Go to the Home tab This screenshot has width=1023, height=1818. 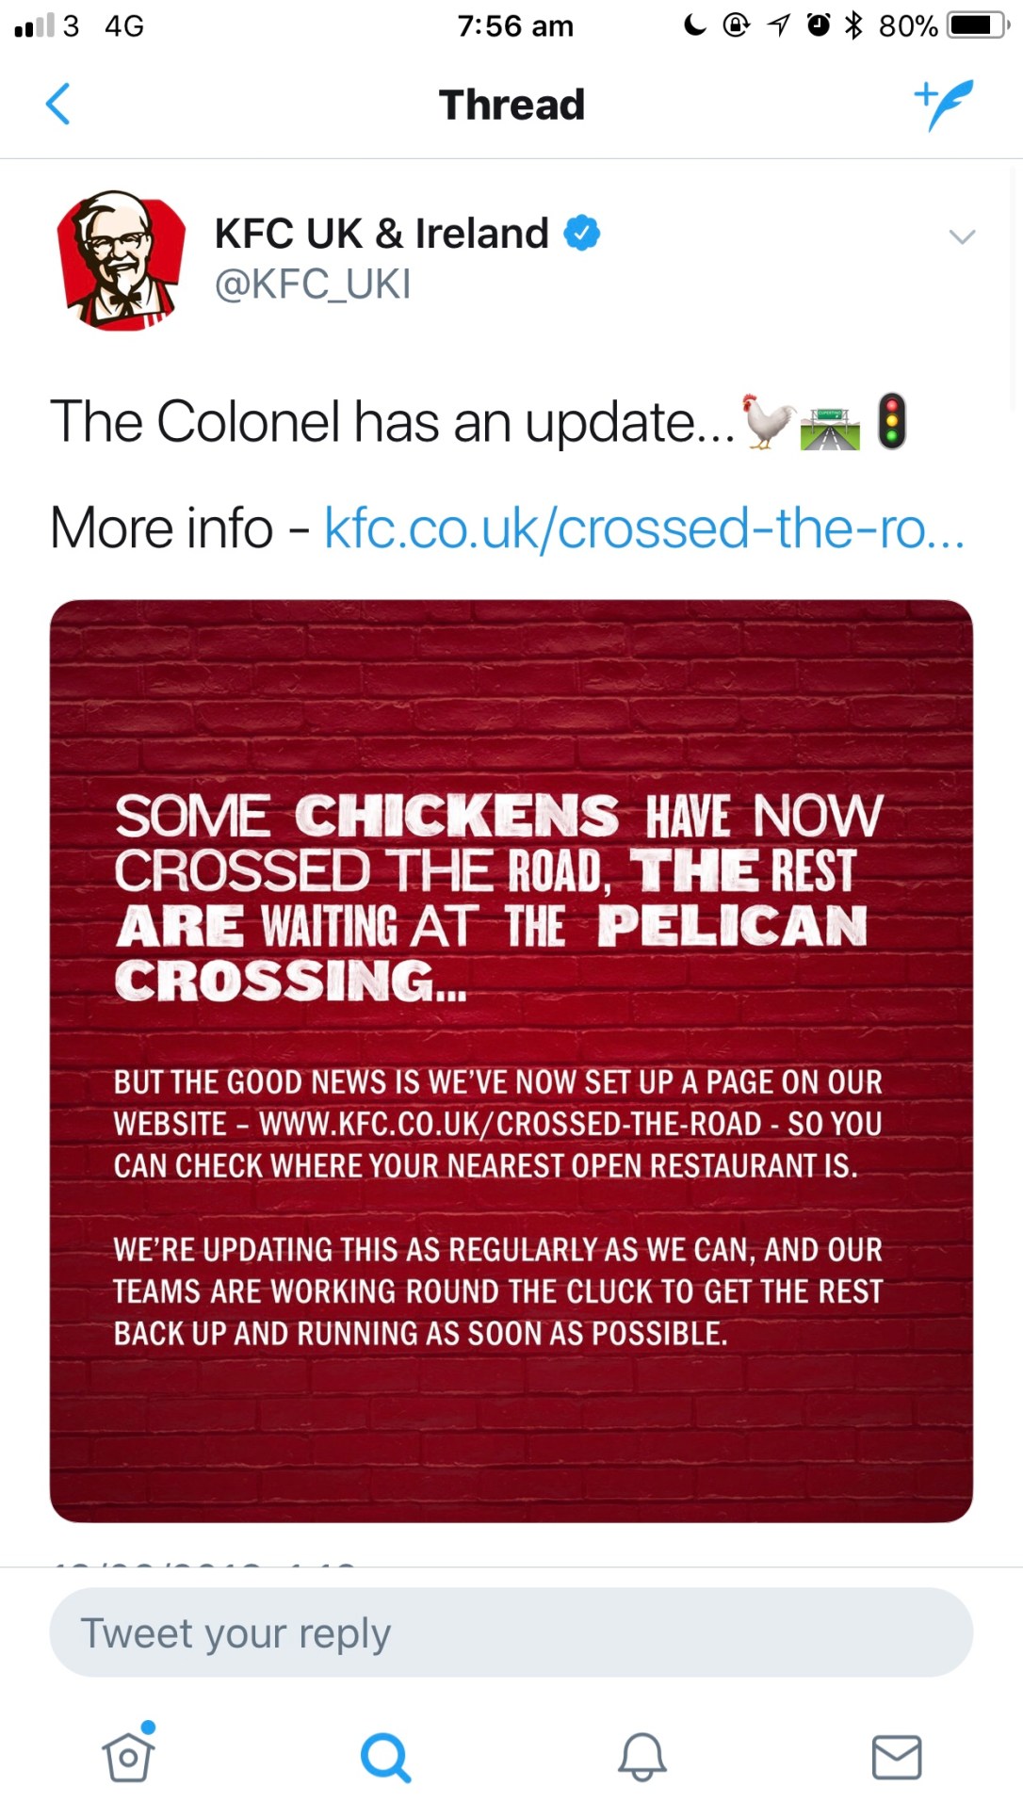point(128,1756)
